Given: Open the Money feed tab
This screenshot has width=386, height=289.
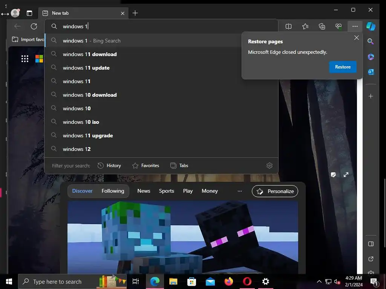Looking at the screenshot, I should (210, 191).
